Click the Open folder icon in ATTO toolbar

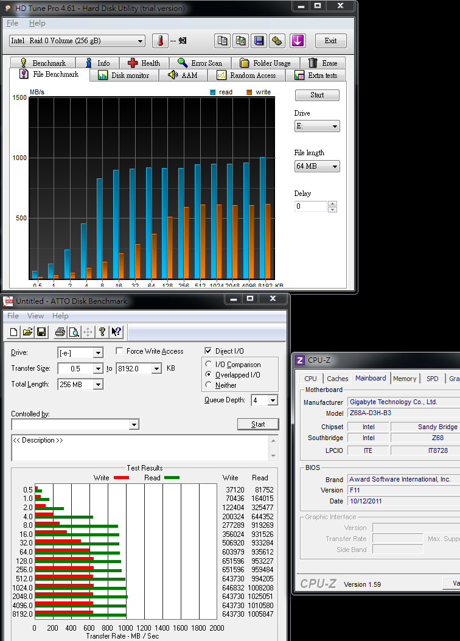coord(27,332)
